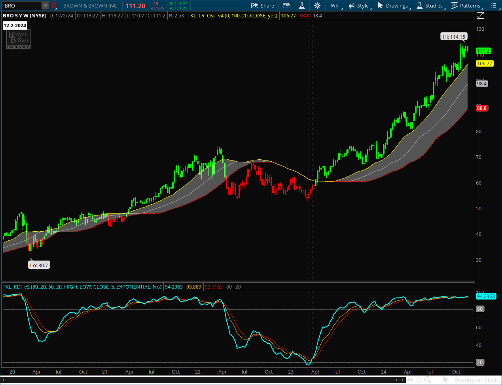This screenshot has height=385, width=502.
Task: Open the Drawing set: blank dropdown
Action: [477, 380]
